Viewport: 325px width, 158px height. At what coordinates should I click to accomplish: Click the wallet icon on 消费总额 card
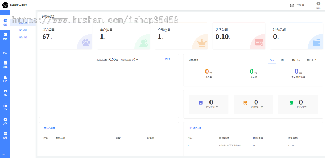tap(316, 43)
